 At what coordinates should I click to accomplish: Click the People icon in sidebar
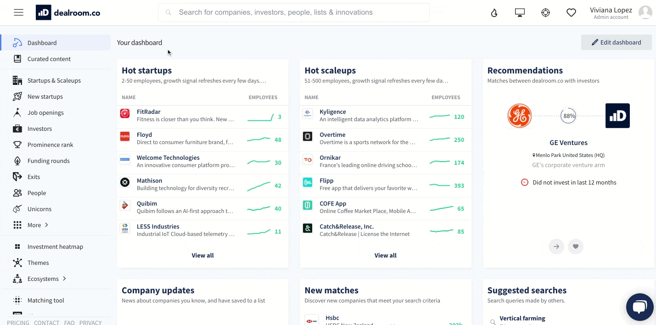click(x=17, y=193)
